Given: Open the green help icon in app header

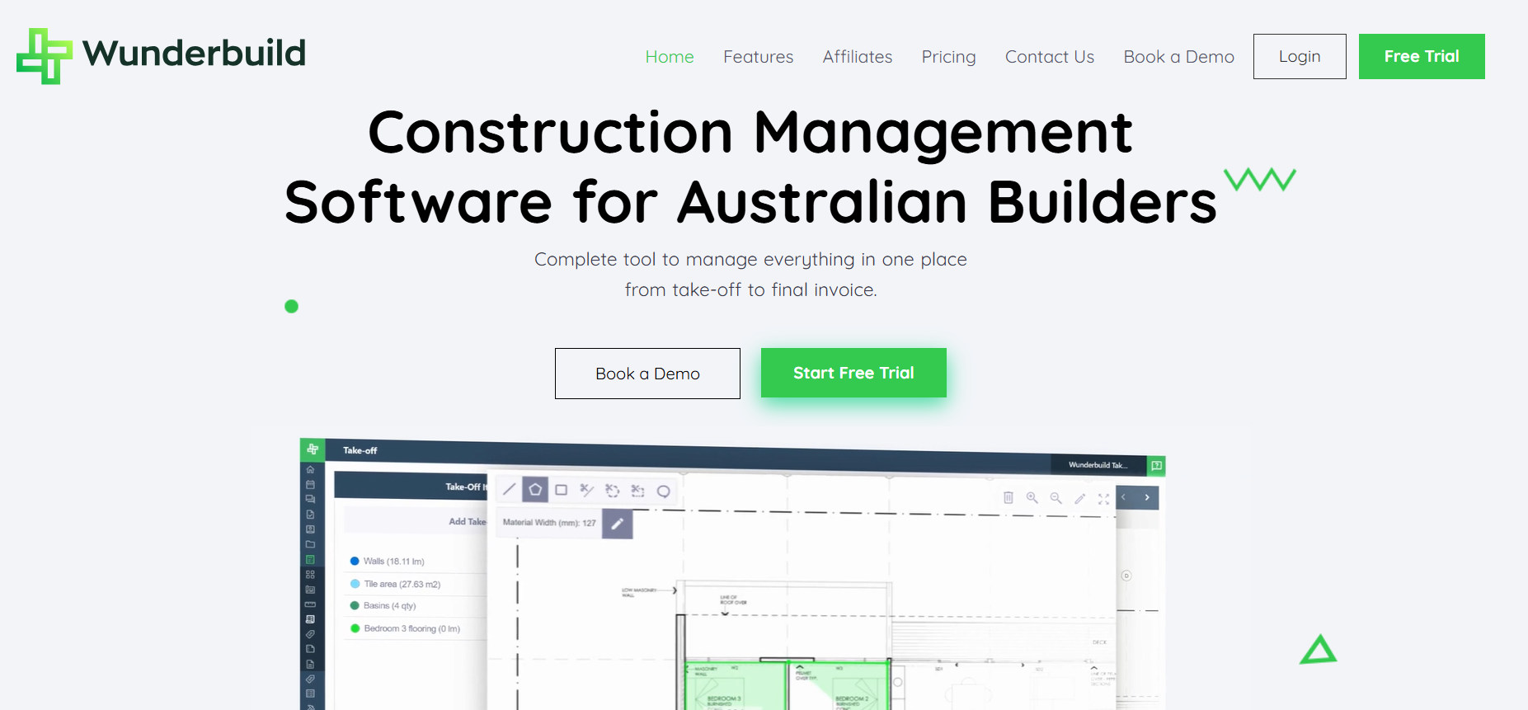Looking at the screenshot, I should [1157, 466].
